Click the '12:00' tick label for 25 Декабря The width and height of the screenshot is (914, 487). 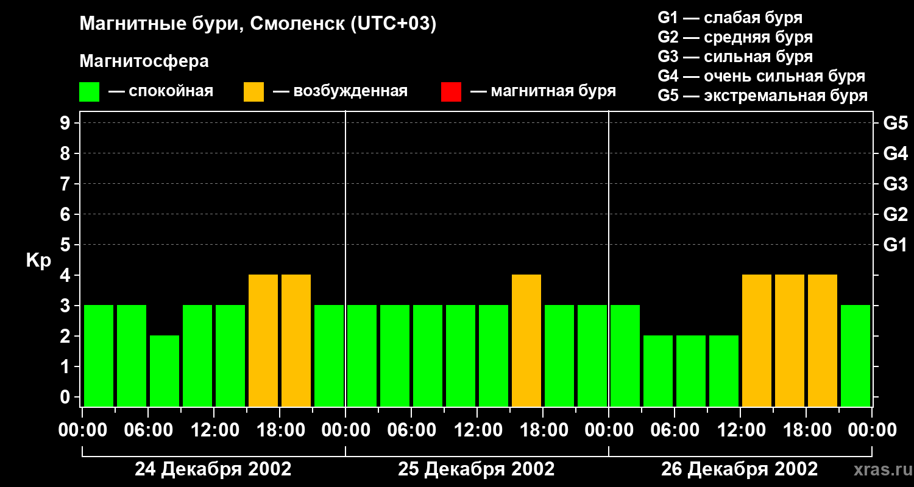coord(477,430)
